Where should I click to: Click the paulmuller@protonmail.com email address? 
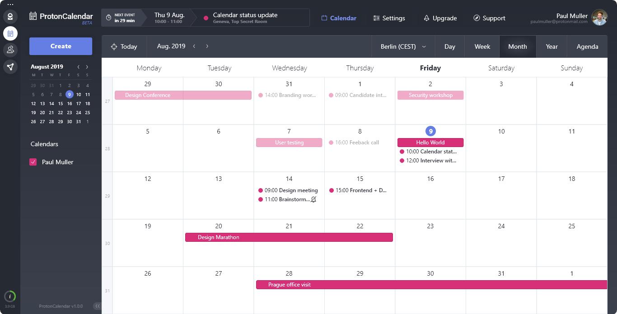click(559, 22)
